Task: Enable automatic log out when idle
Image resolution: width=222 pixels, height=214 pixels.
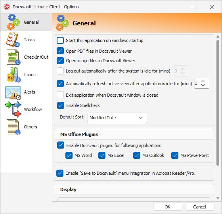Action: pyautogui.click(x=60, y=71)
